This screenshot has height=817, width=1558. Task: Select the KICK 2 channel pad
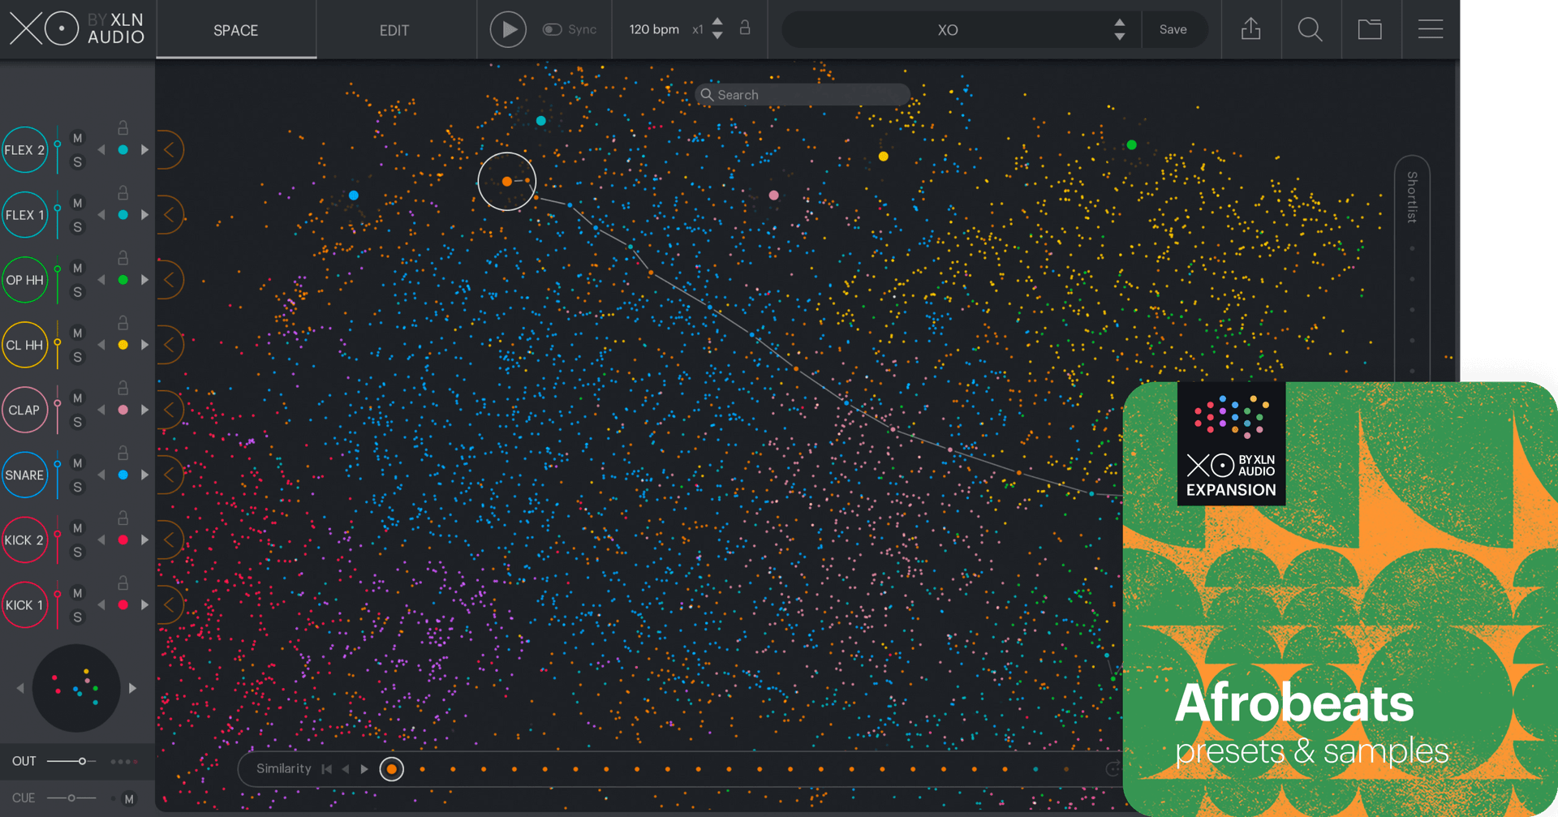[x=24, y=540]
